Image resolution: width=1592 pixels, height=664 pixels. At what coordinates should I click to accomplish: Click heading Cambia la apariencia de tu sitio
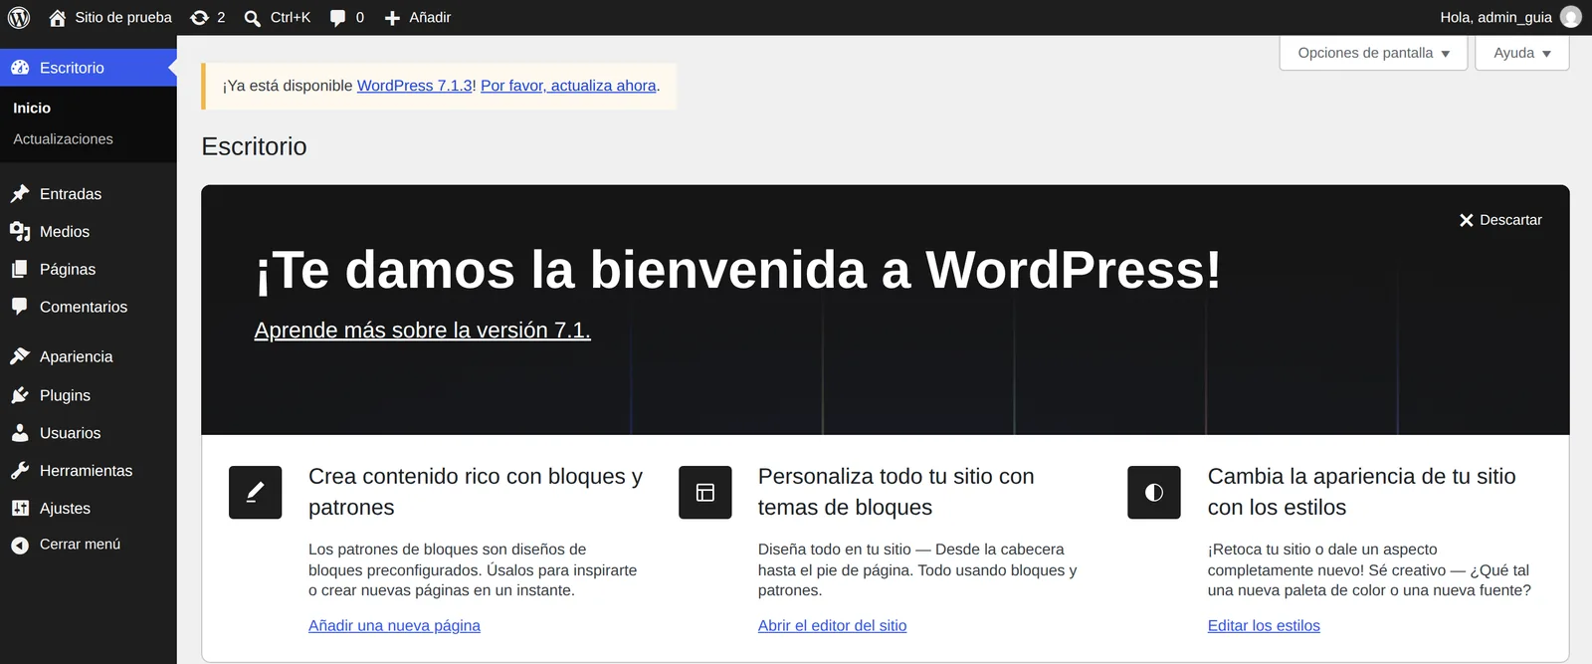coord(1361,492)
